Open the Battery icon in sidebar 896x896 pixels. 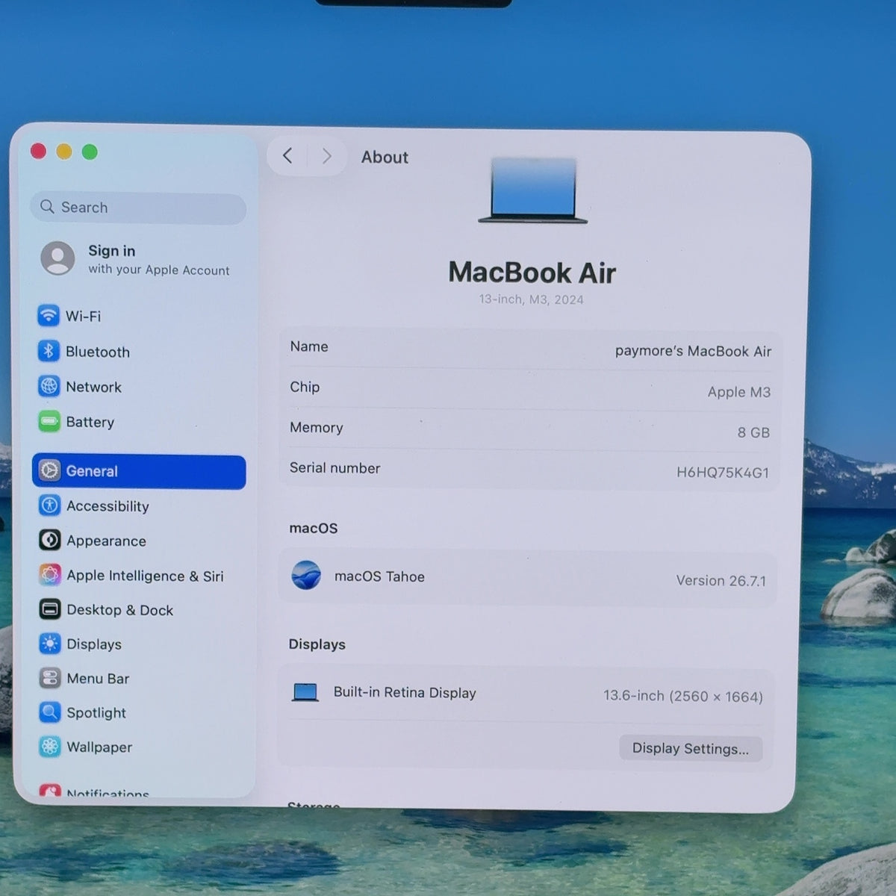point(49,421)
